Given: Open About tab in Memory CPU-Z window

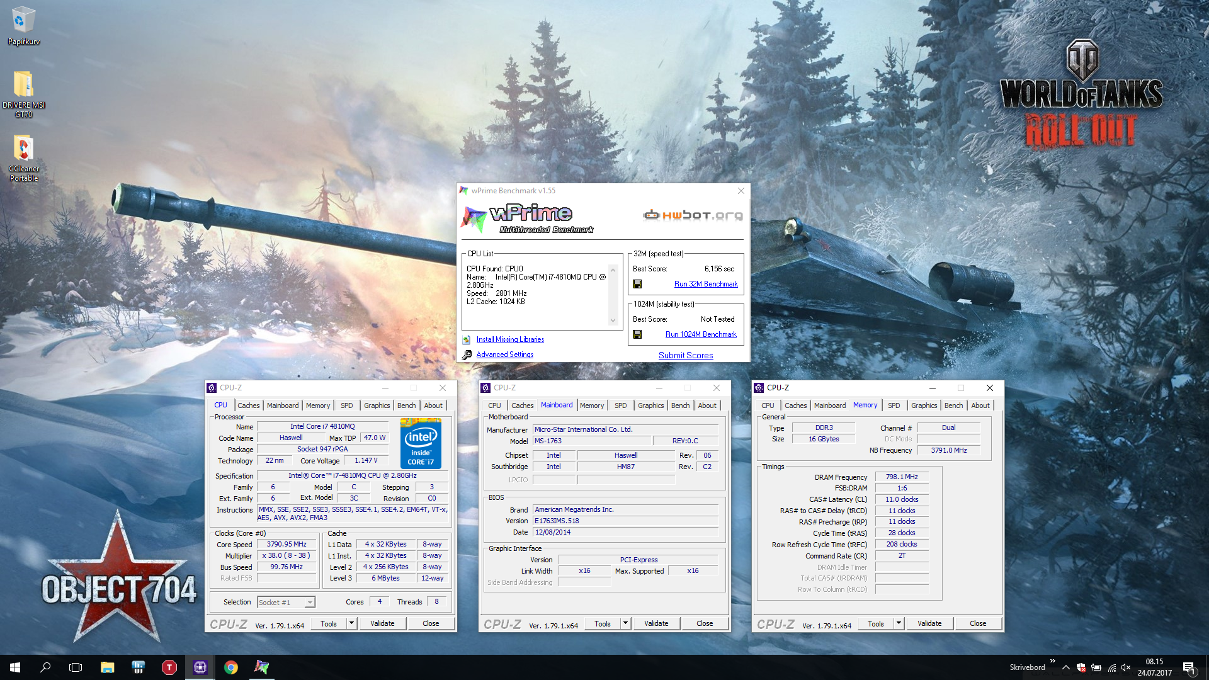Looking at the screenshot, I should [980, 405].
